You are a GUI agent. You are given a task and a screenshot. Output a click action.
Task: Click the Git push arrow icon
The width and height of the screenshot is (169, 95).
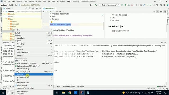(x=151, y=5)
